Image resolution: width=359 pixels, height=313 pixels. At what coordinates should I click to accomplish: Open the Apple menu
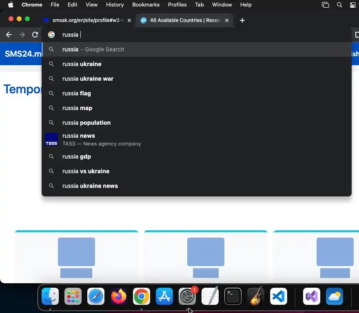(x=11, y=5)
